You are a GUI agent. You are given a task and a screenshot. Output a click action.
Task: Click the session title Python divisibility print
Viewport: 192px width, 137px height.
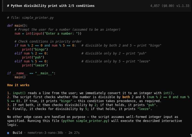coord(51,6)
